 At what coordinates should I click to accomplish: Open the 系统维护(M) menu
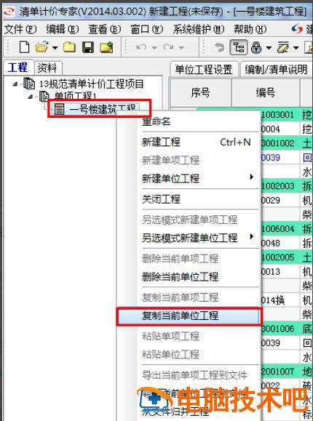click(199, 29)
